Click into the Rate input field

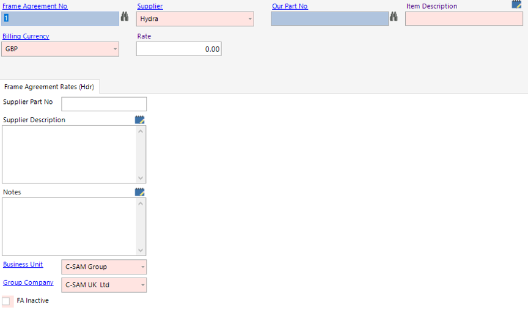pyautogui.click(x=178, y=49)
